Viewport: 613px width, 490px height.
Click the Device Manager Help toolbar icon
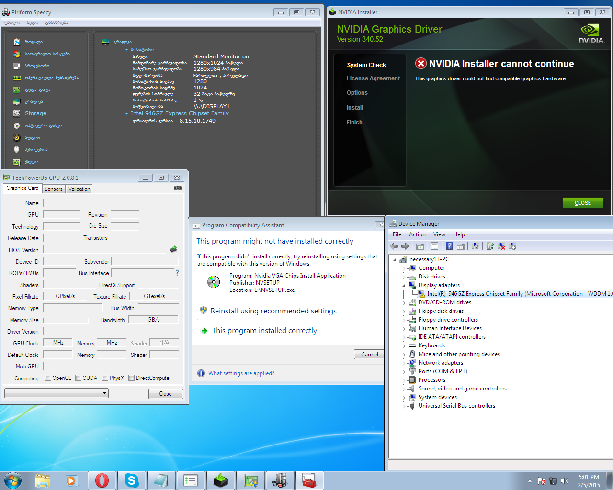449,246
